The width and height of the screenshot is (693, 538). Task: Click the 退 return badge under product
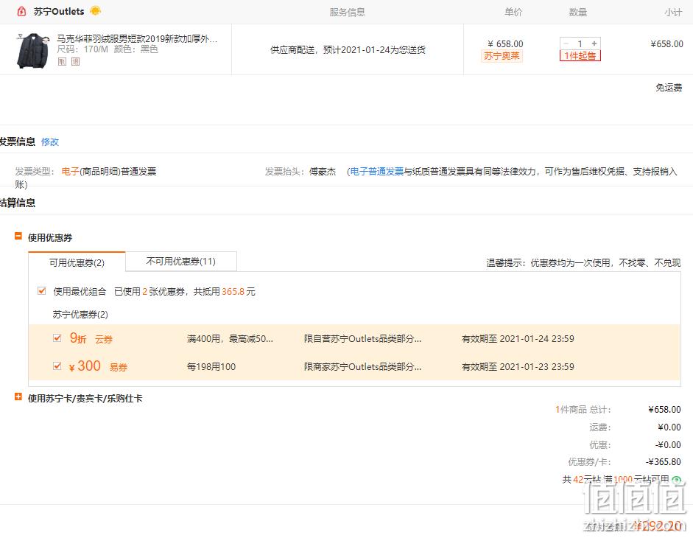coord(76,61)
